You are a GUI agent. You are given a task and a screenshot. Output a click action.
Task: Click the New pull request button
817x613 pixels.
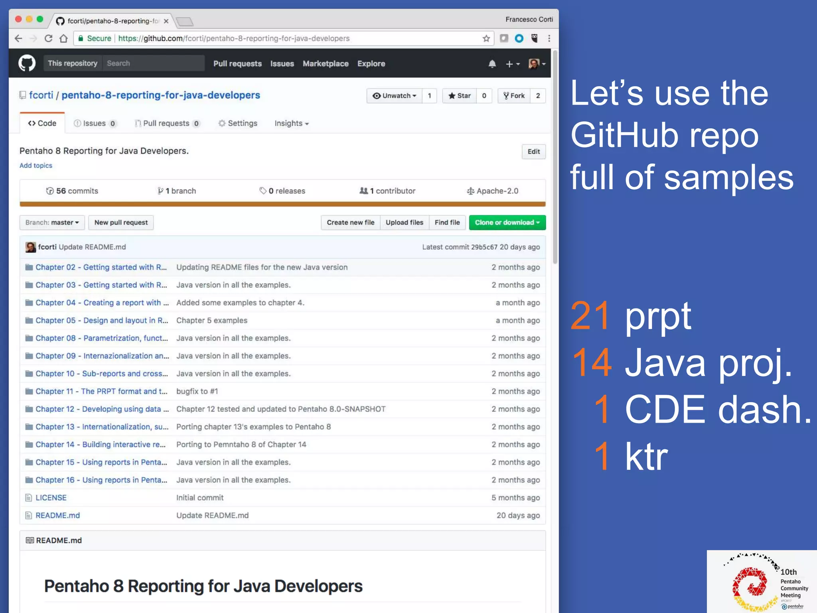click(x=121, y=222)
